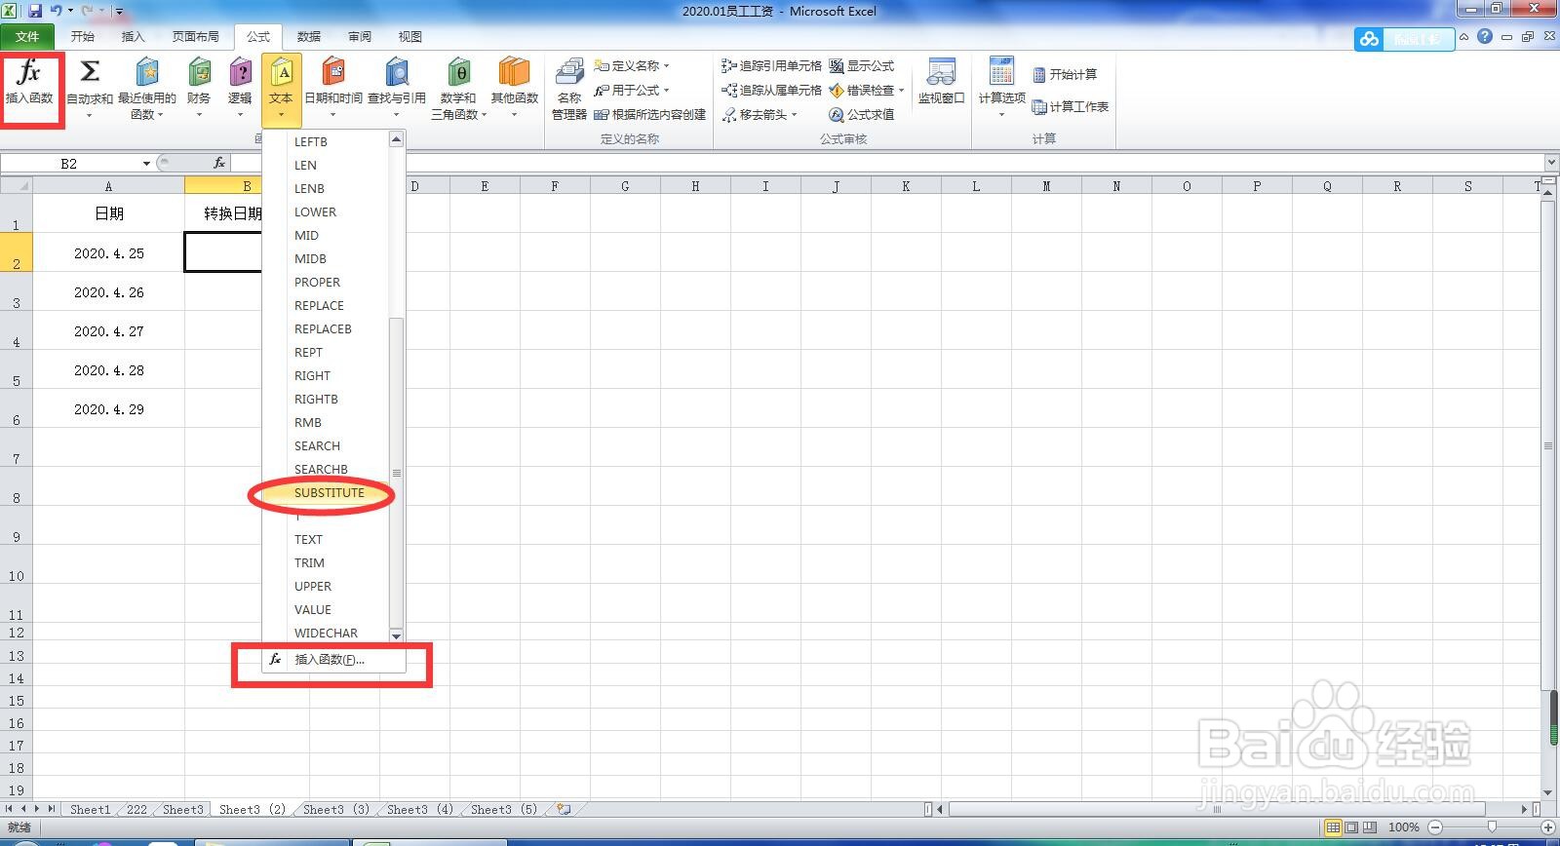Screen dimensions: 1560x846
Task: Switch to the Data (数据) tab
Action: coord(309,37)
